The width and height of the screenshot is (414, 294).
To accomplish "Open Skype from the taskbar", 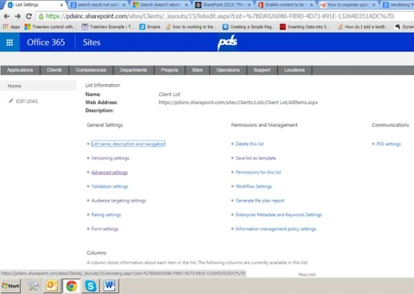I will point(90,286).
